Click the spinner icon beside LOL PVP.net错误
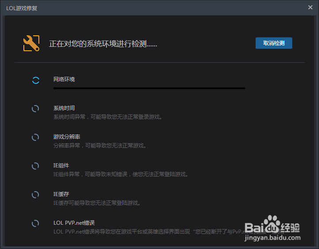The height and width of the screenshot is (249, 319). [x=35, y=223]
